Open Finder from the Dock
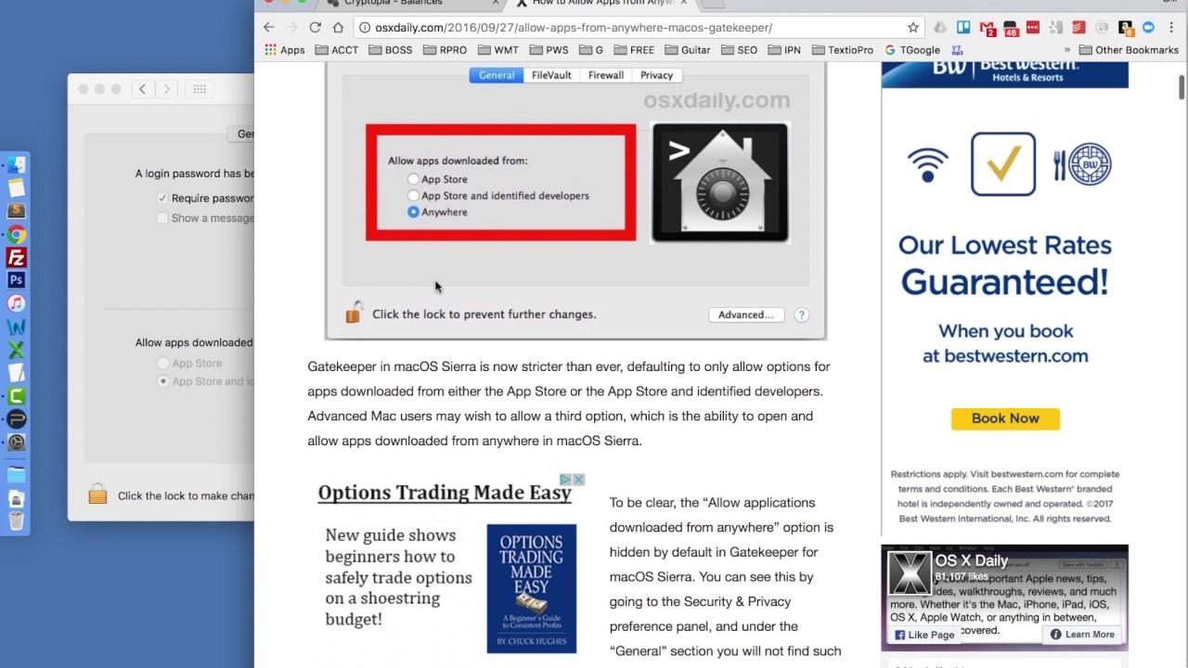This screenshot has width=1188, height=668. pyautogui.click(x=16, y=165)
